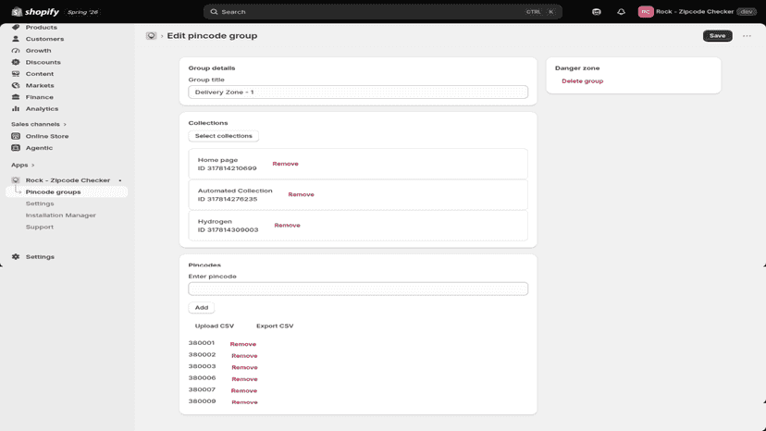Open the store account avatar
Image resolution: width=766 pixels, height=431 pixels.
646,12
